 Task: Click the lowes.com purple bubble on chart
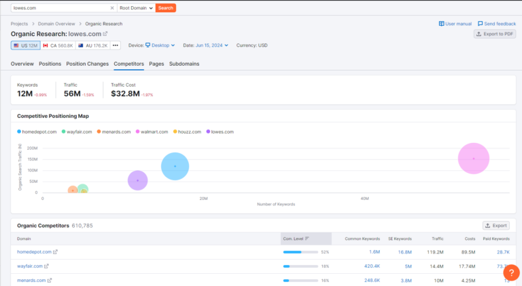coord(138,180)
